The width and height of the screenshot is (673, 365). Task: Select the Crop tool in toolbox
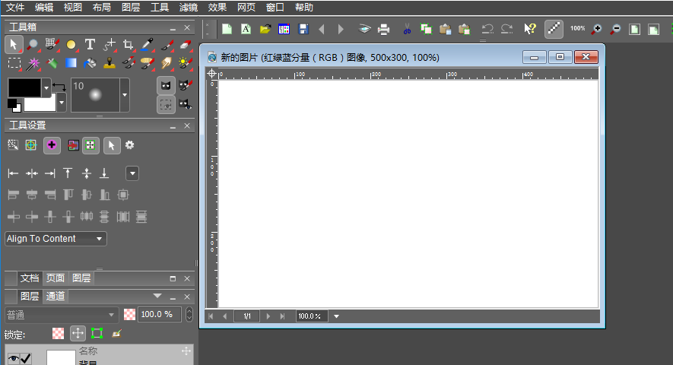point(128,44)
